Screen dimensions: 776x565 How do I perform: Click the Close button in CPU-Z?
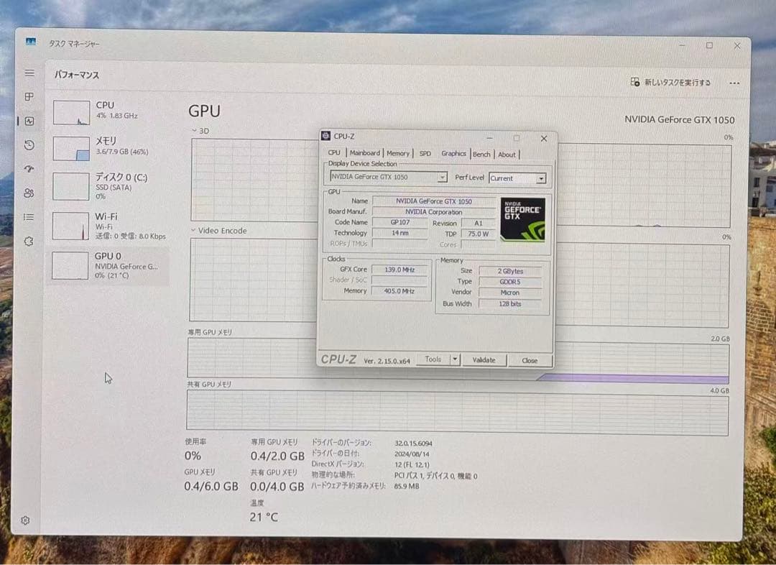tap(530, 360)
